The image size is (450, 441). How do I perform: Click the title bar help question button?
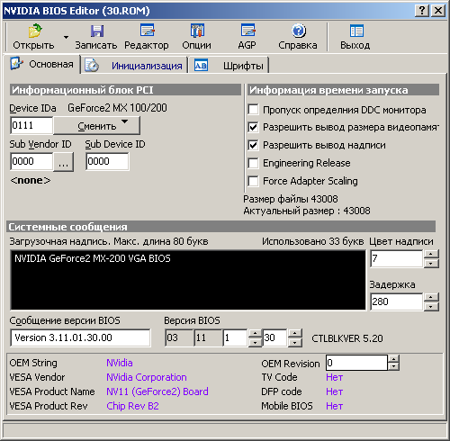[422, 11]
